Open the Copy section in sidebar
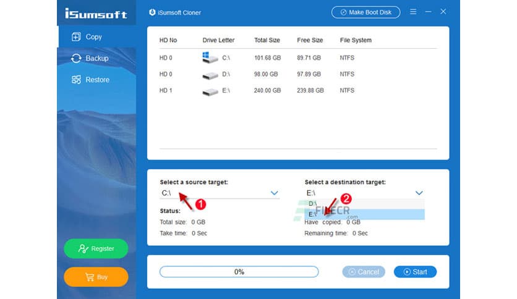The width and height of the screenshot is (517, 299). tap(97, 36)
